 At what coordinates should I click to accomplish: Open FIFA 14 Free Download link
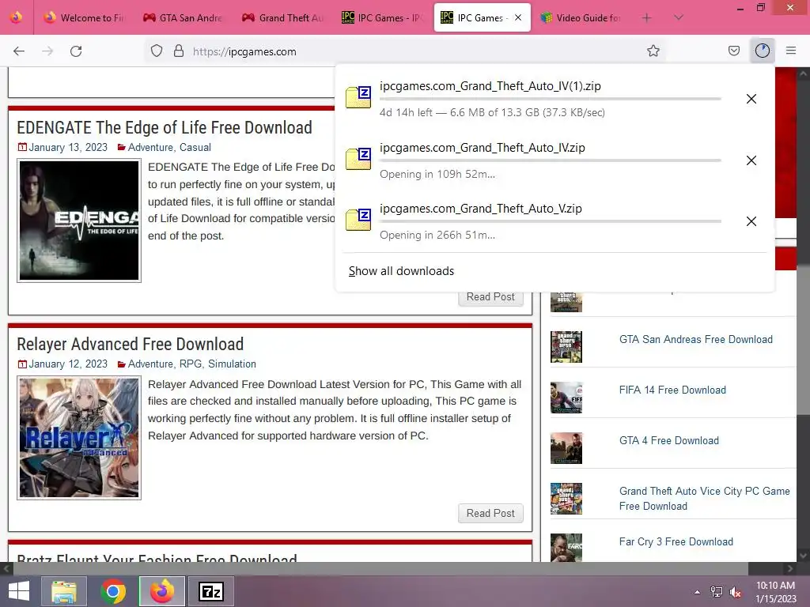[672, 390]
